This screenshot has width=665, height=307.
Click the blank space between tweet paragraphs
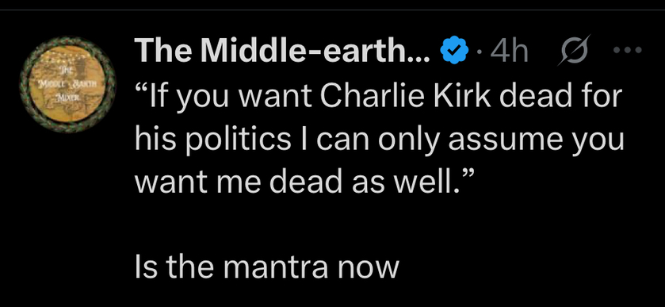click(378, 224)
